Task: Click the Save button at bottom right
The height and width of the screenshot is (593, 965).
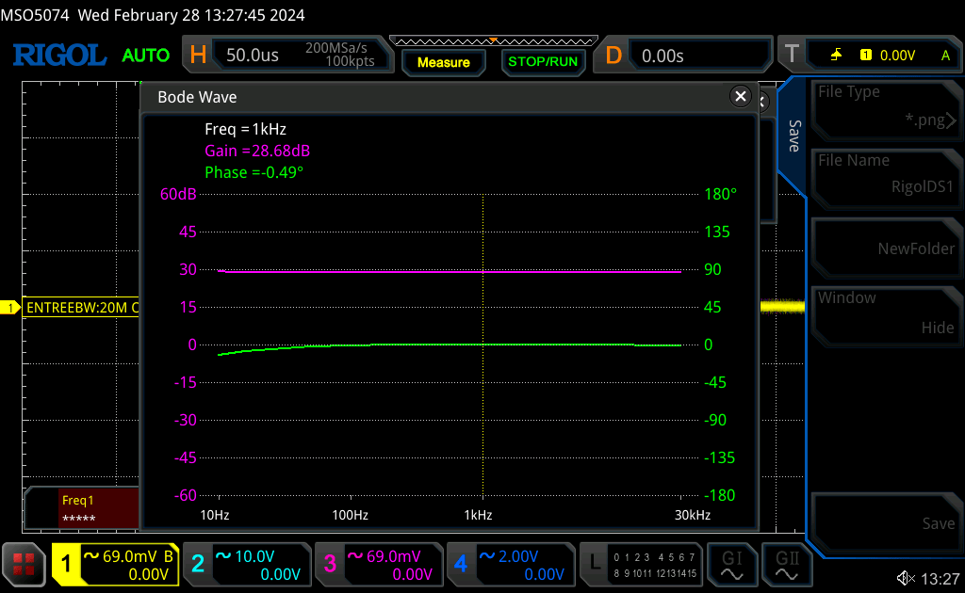Action: pos(886,522)
